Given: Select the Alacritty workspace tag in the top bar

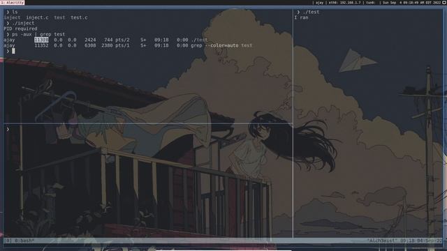Looking at the screenshot, I should (13, 3).
